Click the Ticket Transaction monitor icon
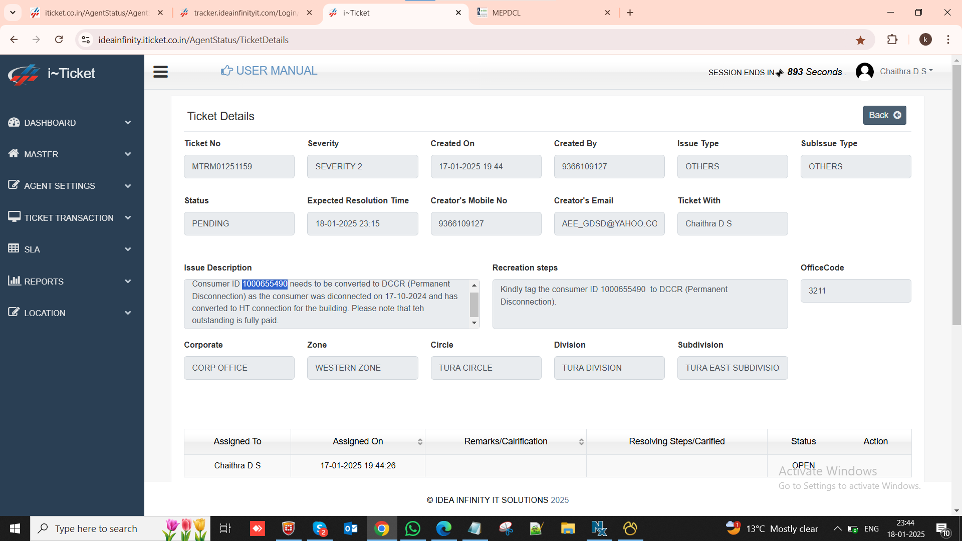Screen dimensions: 962x541 tap(14, 216)
